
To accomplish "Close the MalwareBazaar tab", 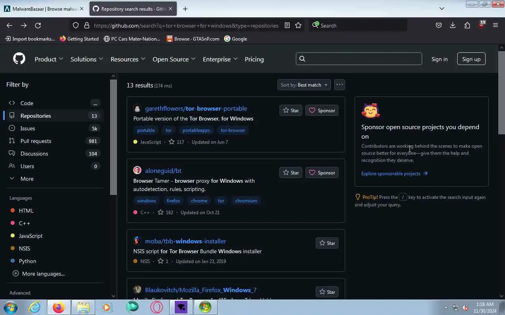I will [x=82, y=9].
